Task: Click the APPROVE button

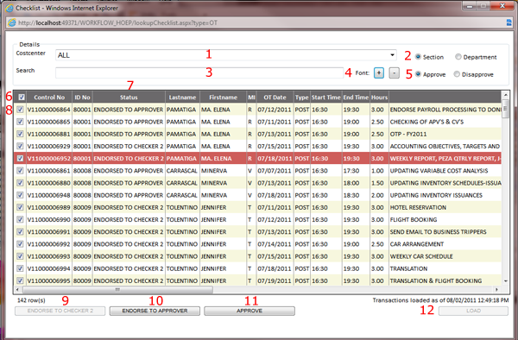Action: point(250,311)
